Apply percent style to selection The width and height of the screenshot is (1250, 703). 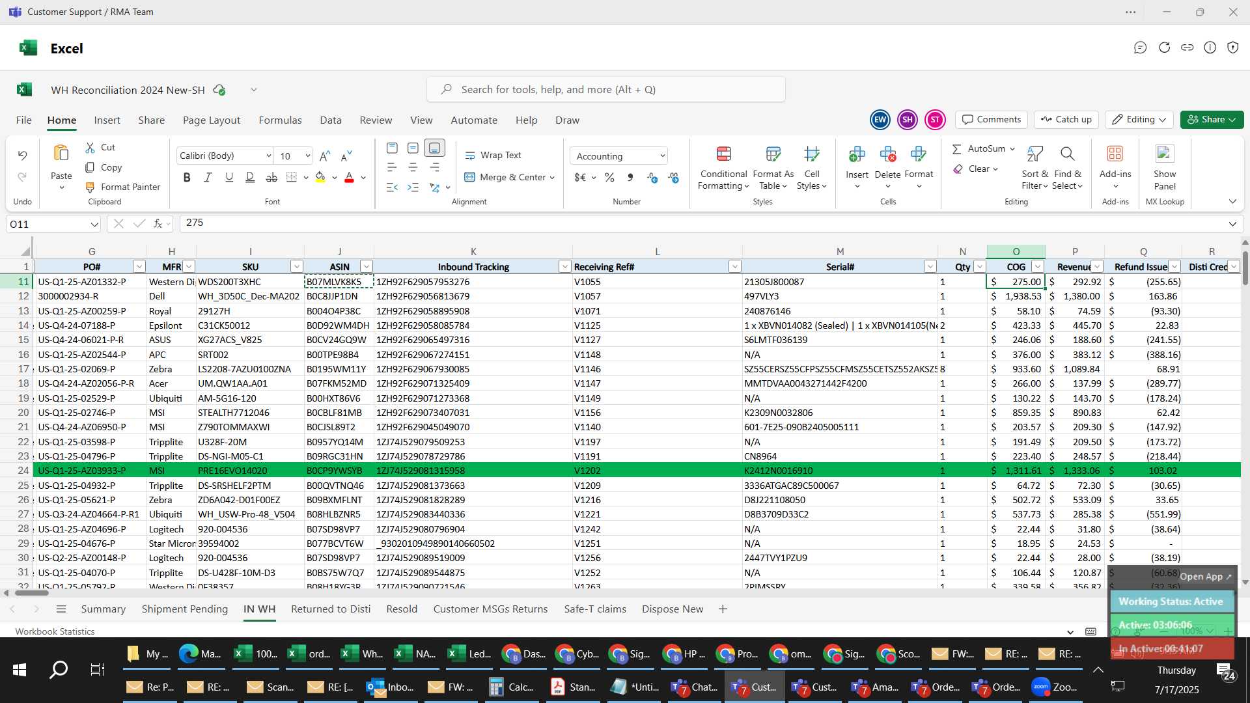(609, 178)
